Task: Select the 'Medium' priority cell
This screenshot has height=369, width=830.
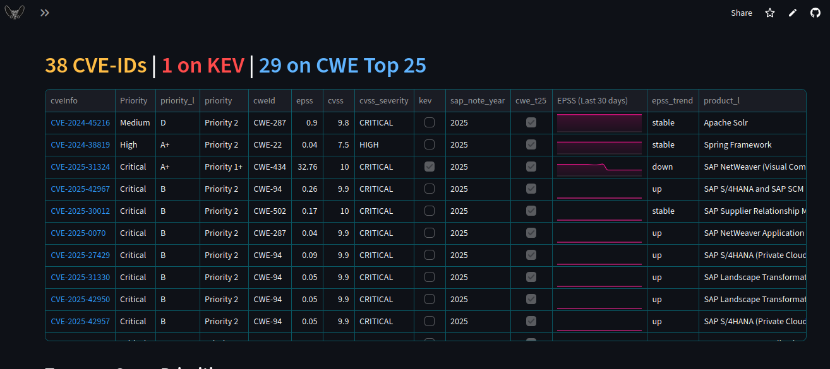Action: click(x=135, y=122)
